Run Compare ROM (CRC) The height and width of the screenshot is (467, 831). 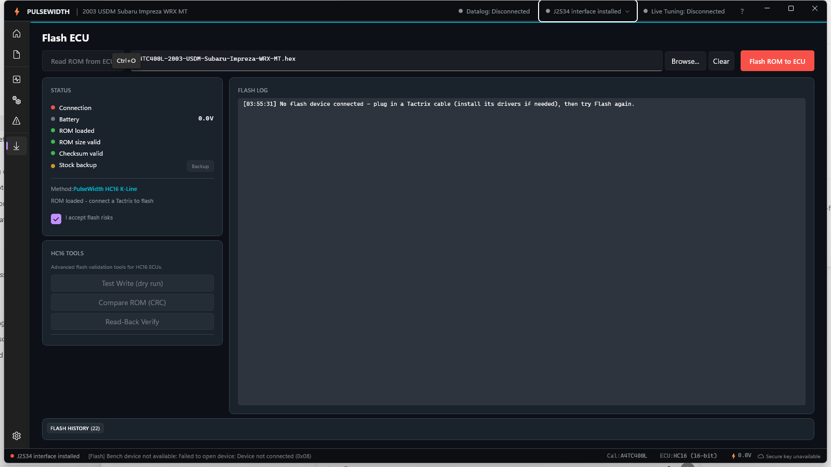click(x=132, y=303)
